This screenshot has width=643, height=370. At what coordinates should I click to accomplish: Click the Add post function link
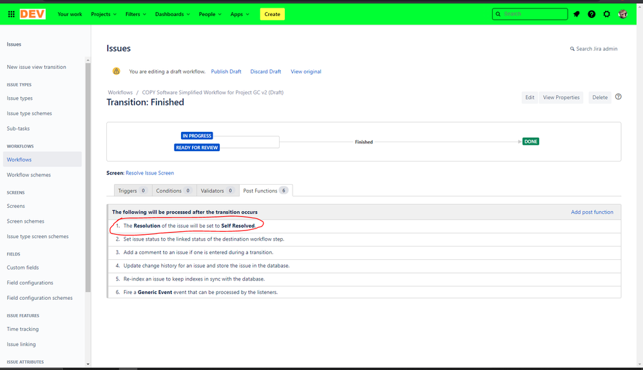[592, 212]
